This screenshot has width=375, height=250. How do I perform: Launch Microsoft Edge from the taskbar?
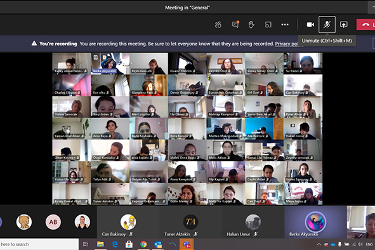tap(115, 244)
